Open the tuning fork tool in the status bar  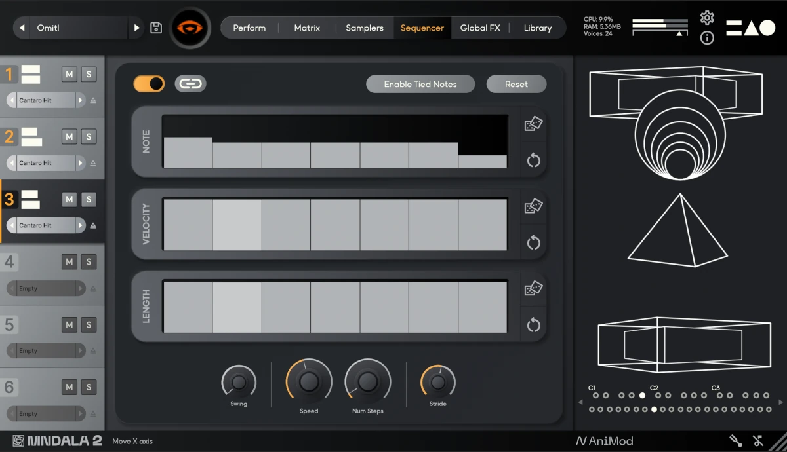pyautogui.click(x=736, y=441)
